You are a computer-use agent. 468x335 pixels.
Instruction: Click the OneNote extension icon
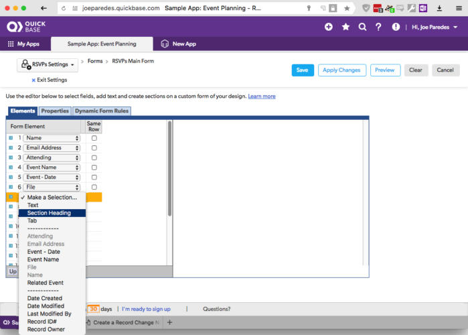[x=423, y=8]
